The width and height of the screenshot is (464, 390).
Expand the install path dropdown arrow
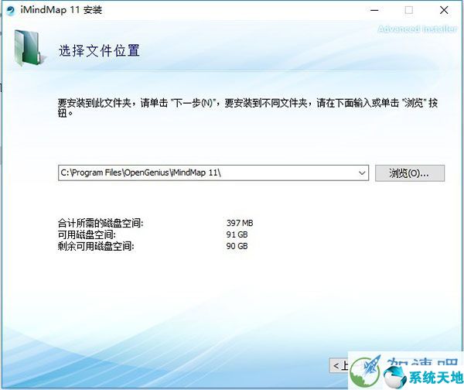[362, 173]
